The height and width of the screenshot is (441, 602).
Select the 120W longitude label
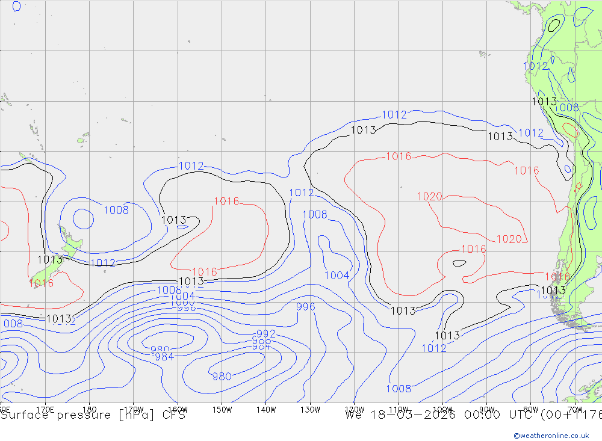(355, 410)
